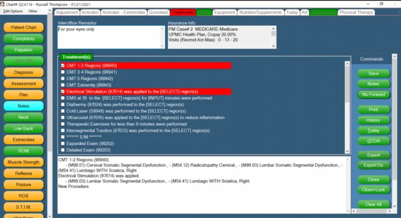401x218 pixels.
Task: Open the Edit Options menu
Action: tap(13, 11)
